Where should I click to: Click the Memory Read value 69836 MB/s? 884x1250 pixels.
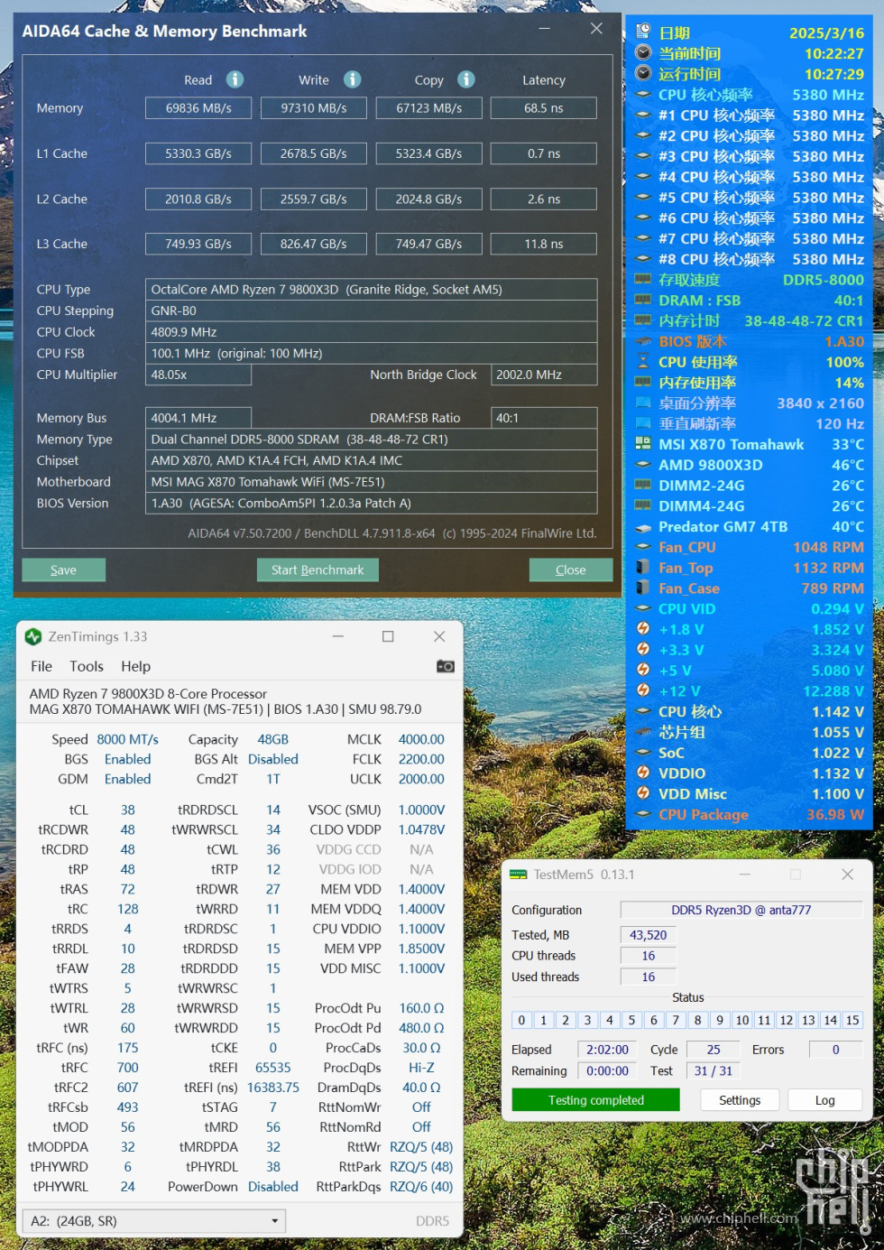[198, 108]
